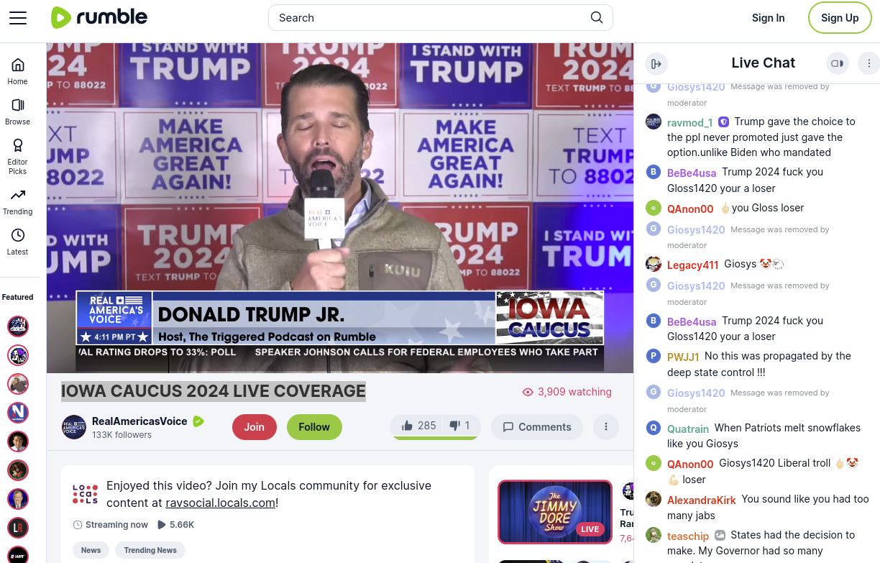Click the magnifying glass search icon
Image resolution: width=880 pixels, height=563 pixels.
[597, 18]
